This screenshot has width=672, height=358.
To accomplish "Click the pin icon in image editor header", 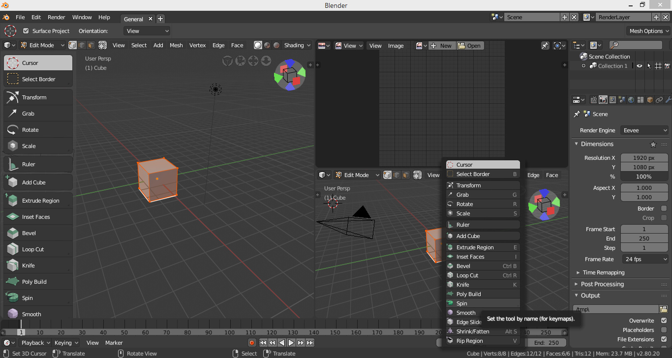I will [545, 46].
